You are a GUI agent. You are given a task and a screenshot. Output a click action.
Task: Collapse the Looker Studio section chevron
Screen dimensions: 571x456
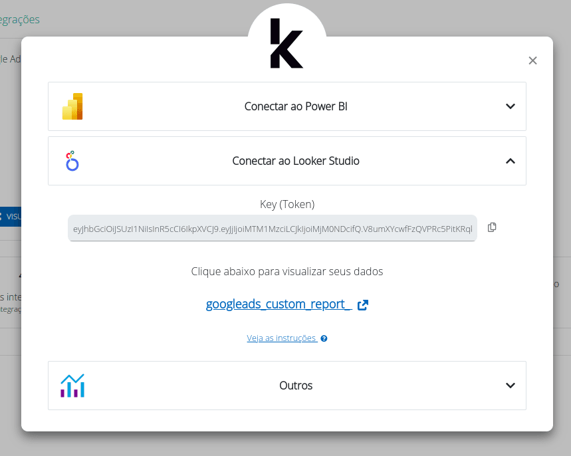click(511, 161)
